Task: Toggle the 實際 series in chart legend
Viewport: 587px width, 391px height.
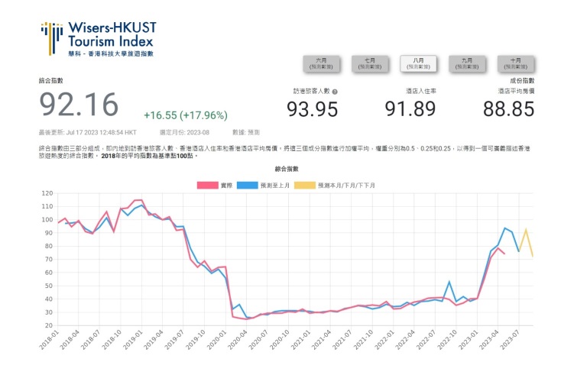Action: tap(225, 185)
